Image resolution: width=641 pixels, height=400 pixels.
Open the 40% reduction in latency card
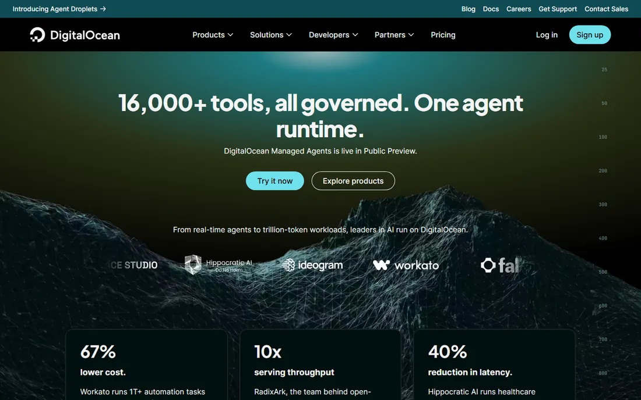494,365
